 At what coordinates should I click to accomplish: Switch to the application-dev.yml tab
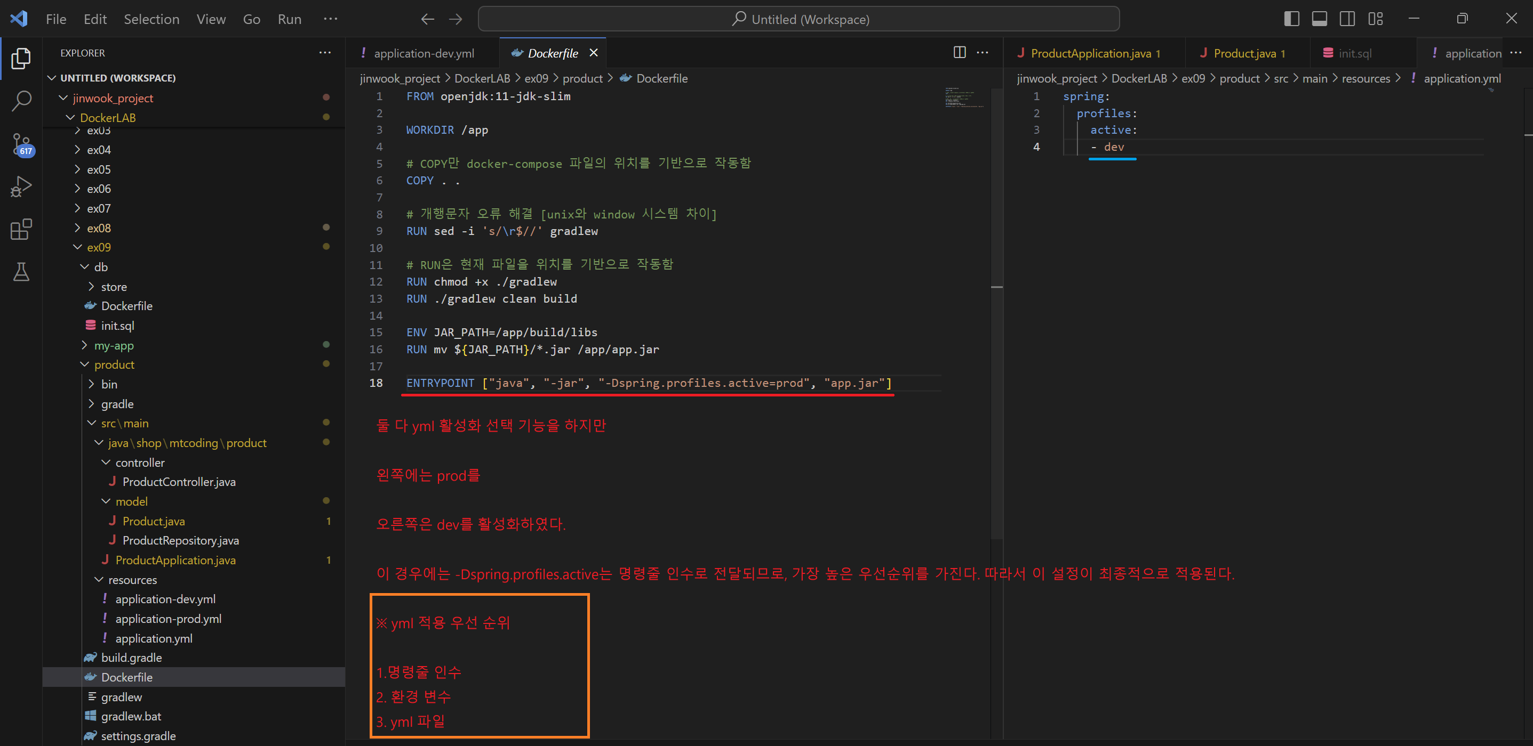[x=424, y=53]
